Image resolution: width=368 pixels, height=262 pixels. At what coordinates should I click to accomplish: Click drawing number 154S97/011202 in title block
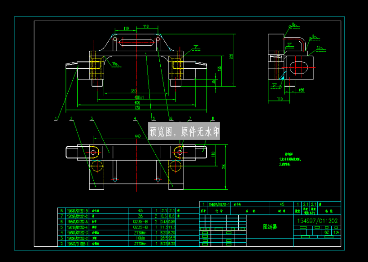click(x=317, y=221)
